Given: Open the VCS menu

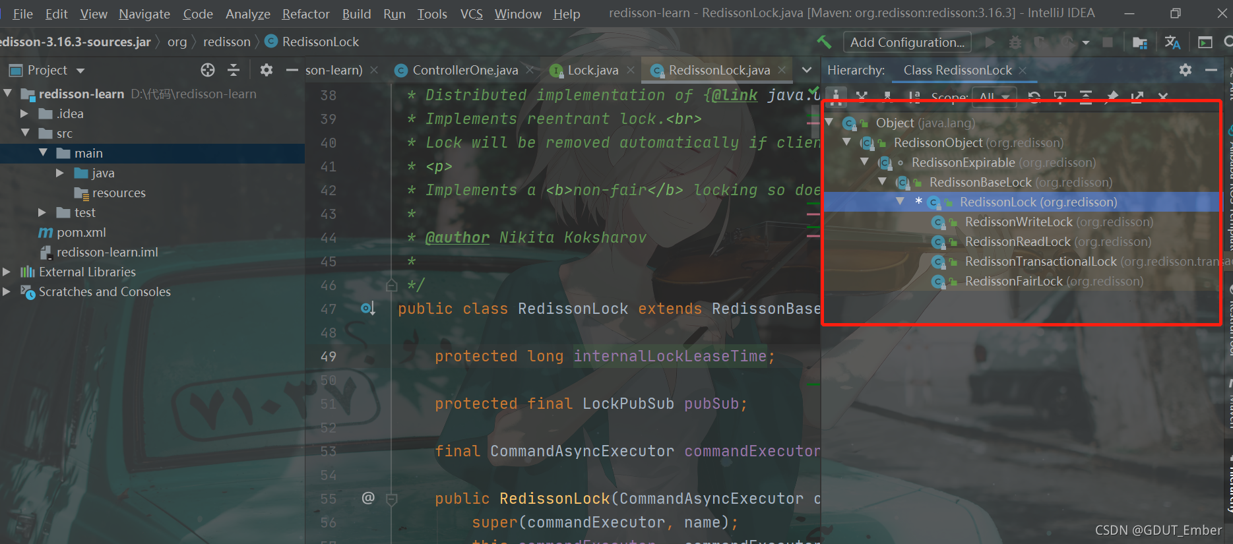Looking at the screenshot, I should point(471,14).
